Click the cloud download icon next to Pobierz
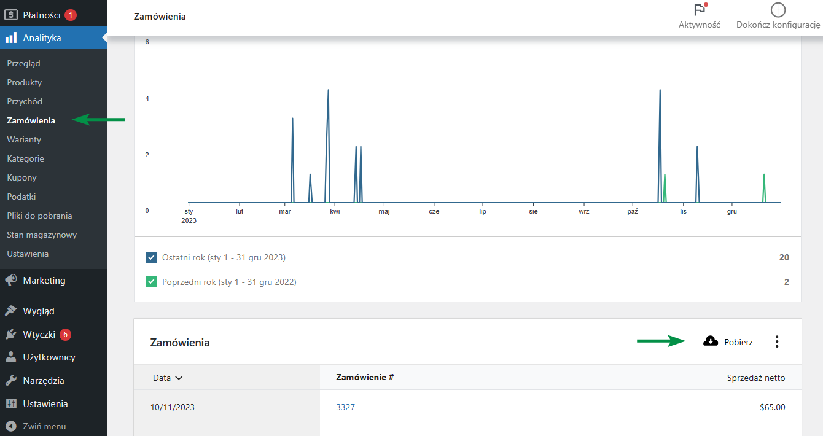The width and height of the screenshot is (823, 436). 711,341
